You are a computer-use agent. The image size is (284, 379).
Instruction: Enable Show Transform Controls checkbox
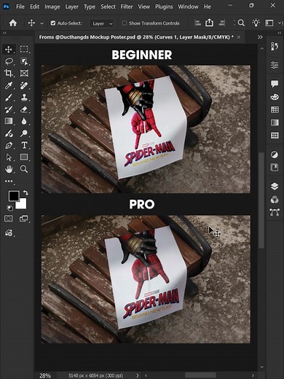point(125,23)
